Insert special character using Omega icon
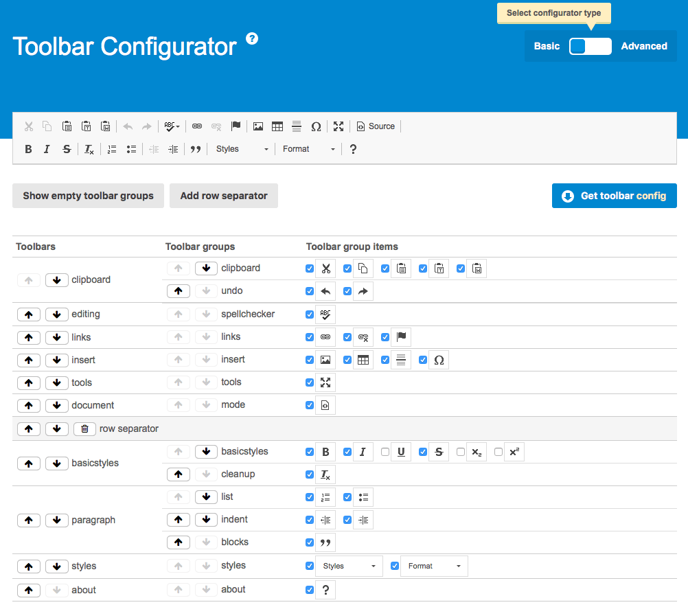Viewport: 688px width, 607px height. pyautogui.click(x=316, y=126)
